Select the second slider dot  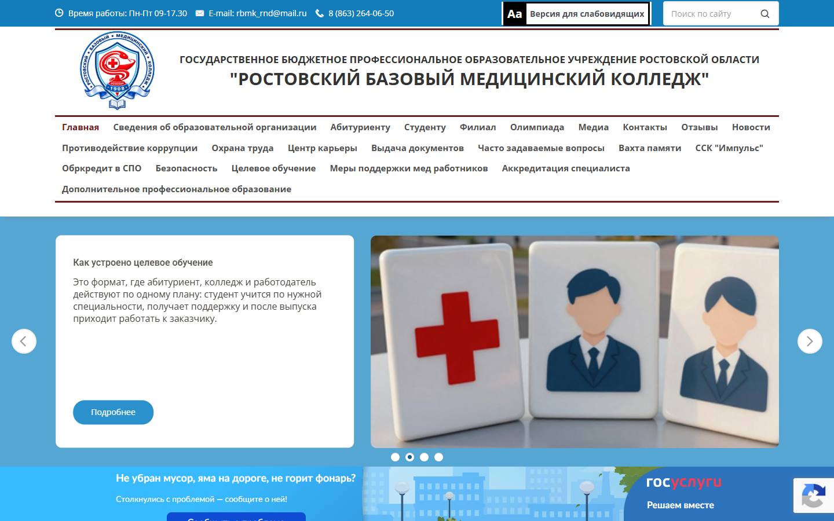(x=409, y=457)
